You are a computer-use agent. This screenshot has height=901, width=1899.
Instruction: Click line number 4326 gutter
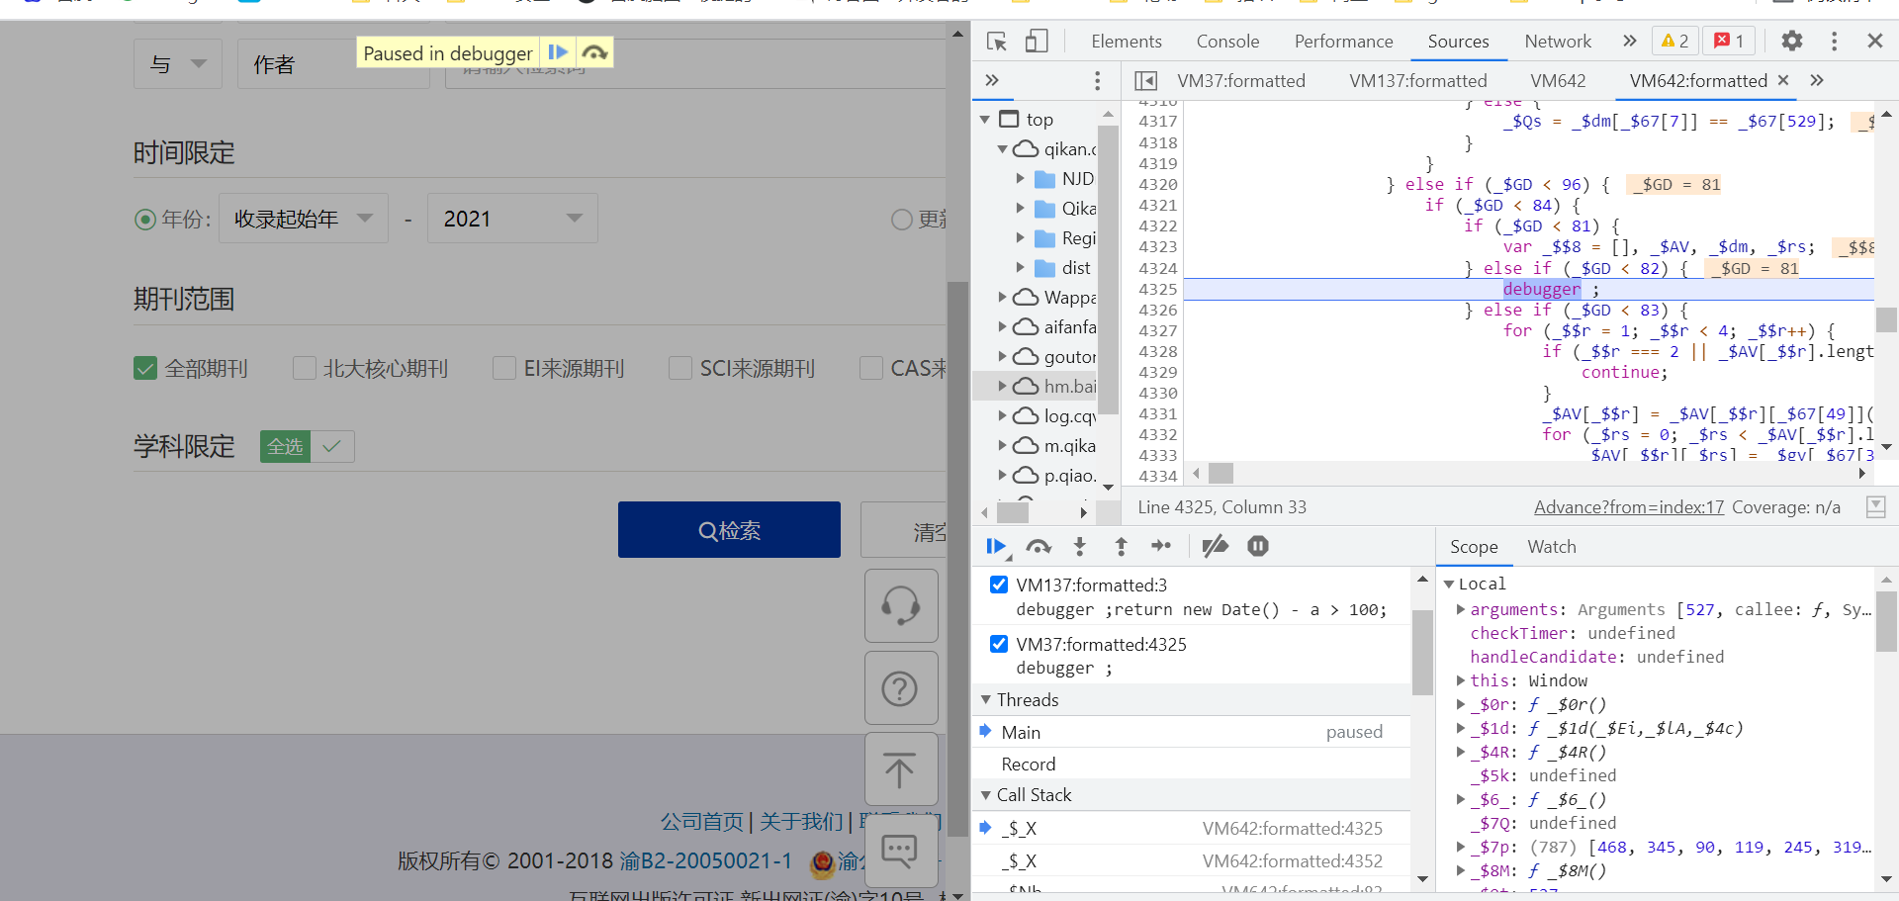tap(1158, 311)
